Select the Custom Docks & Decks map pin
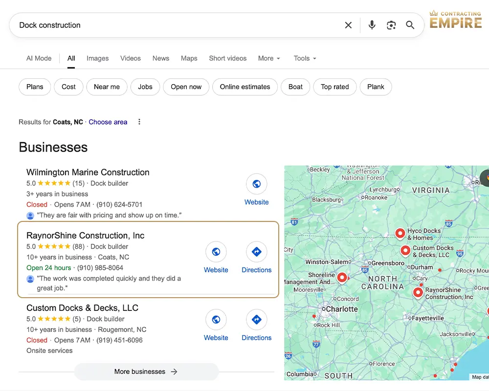This screenshot has height=391, width=489. [405, 250]
